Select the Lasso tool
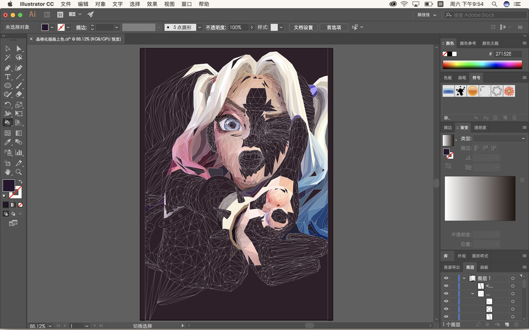Image resolution: width=529 pixels, height=330 pixels. coord(19,58)
